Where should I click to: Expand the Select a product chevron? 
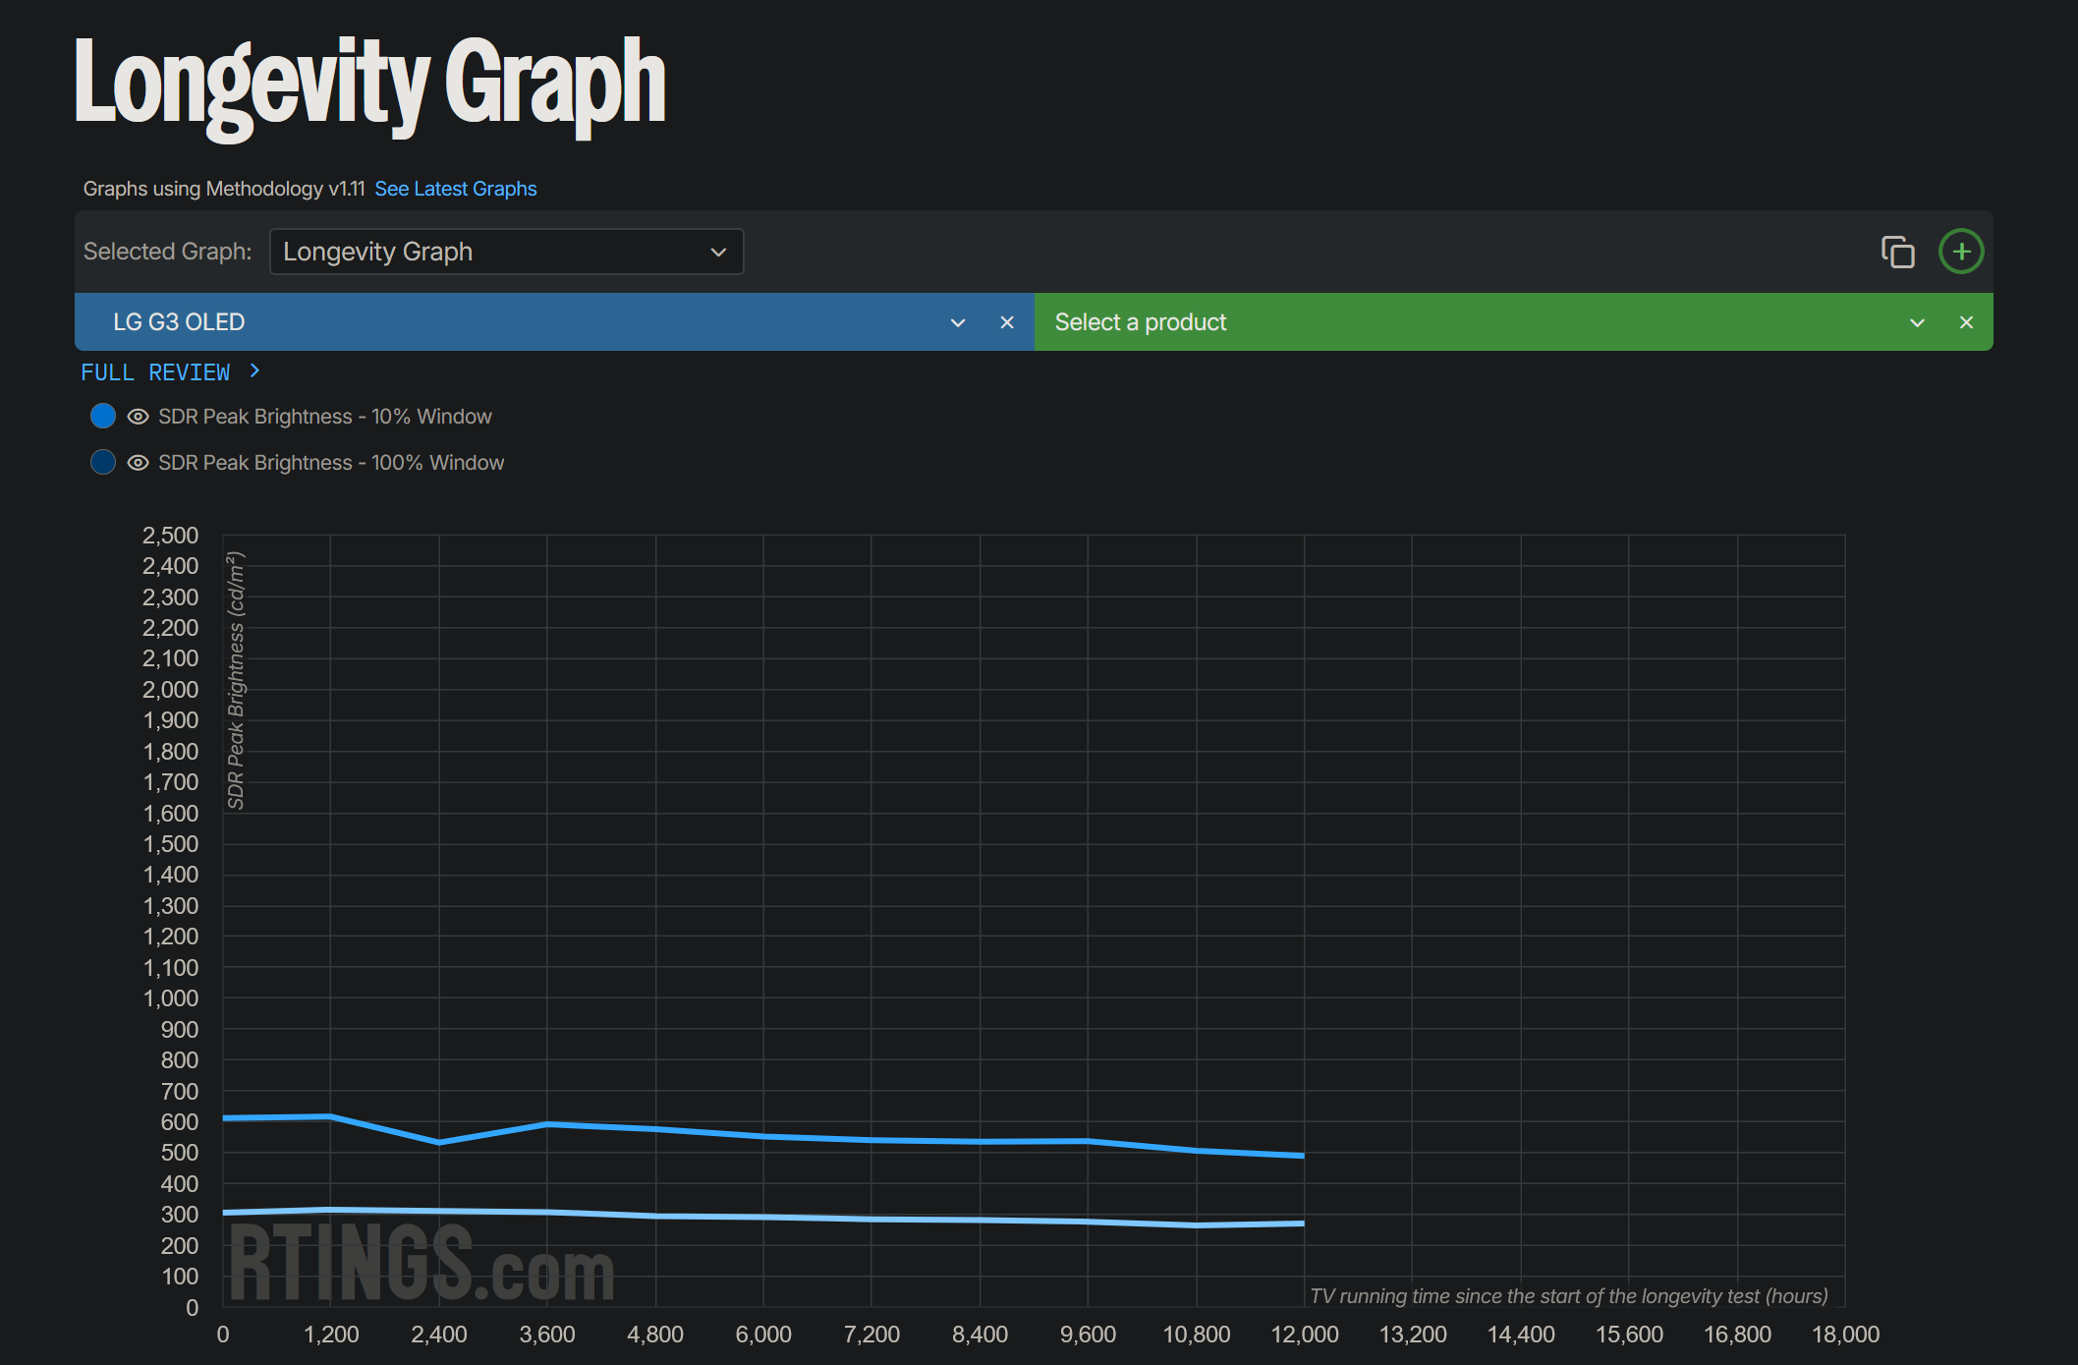pos(1917,322)
